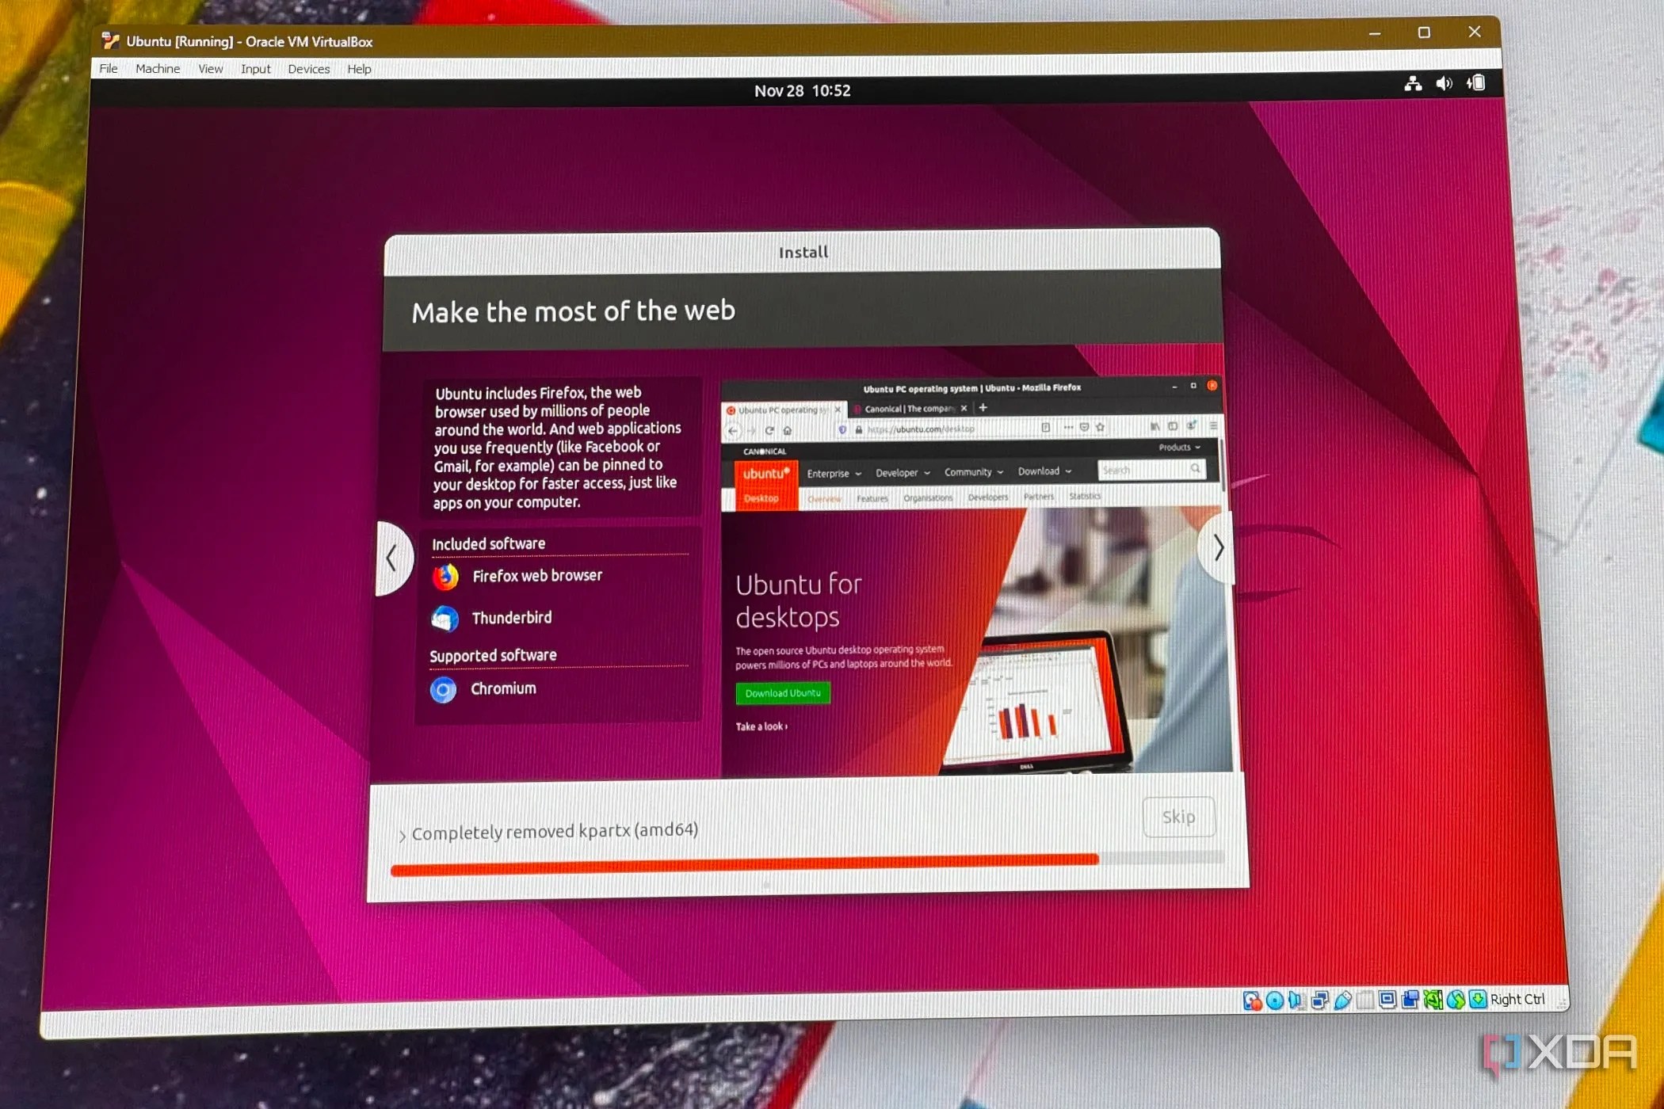This screenshot has width=1664, height=1109.
Task: Click the optical drives icon in the status bar
Action: pos(1273,1000)
